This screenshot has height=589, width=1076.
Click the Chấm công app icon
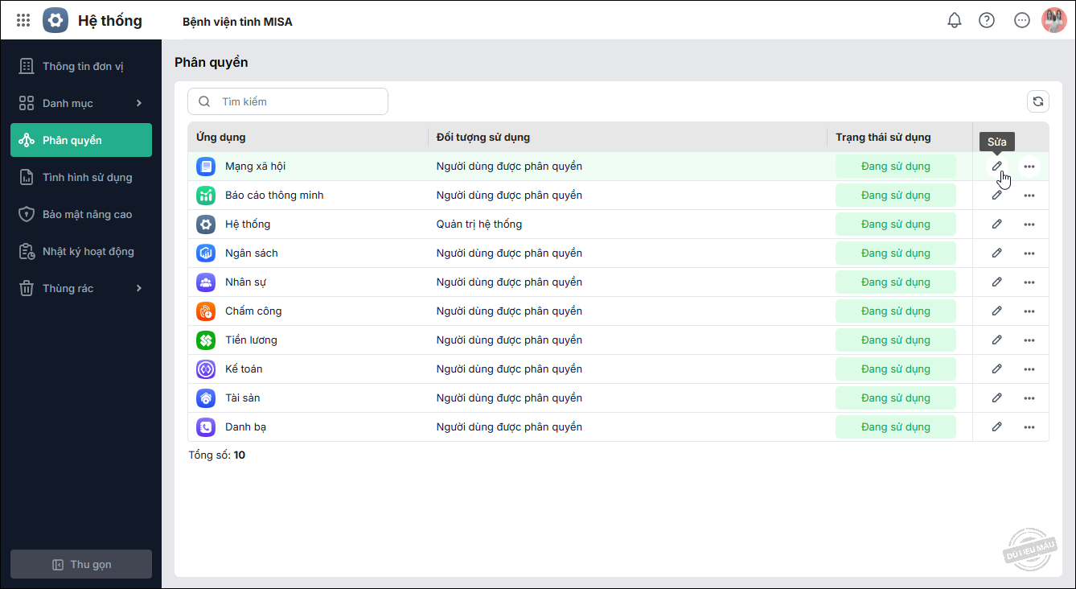206,311
